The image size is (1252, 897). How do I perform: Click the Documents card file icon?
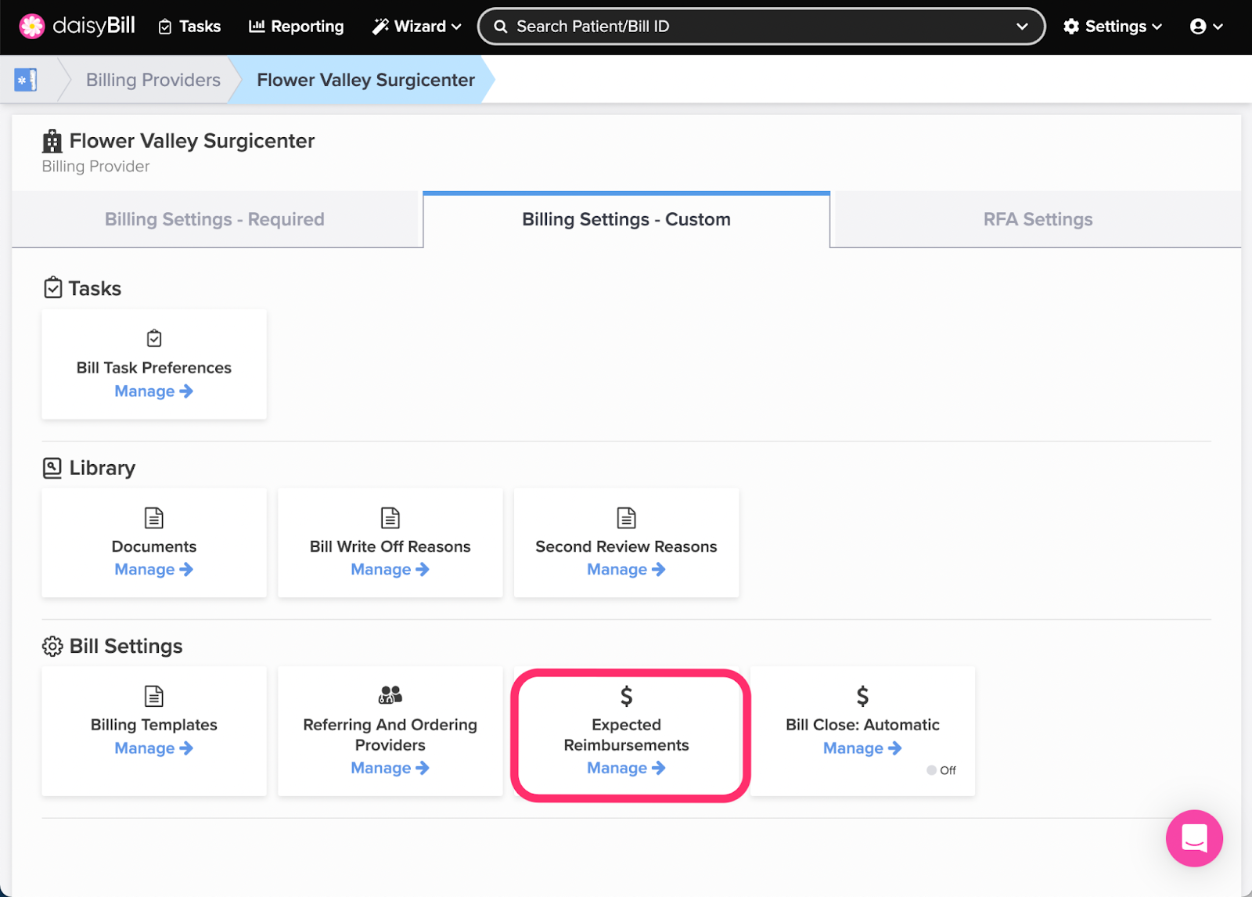click(154, 517)
